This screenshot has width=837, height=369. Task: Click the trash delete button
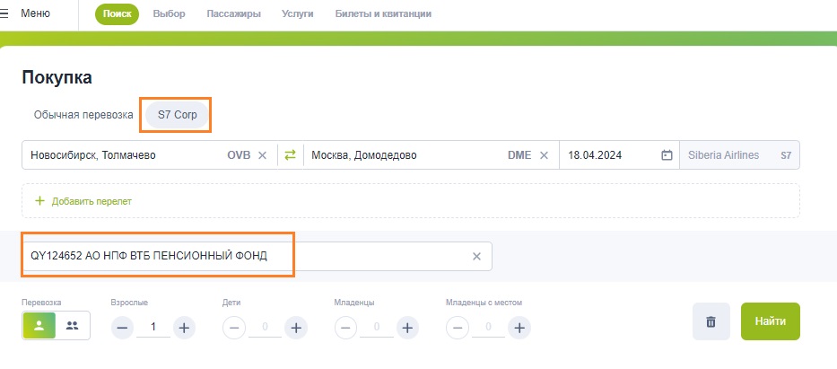tap(711, 321)
